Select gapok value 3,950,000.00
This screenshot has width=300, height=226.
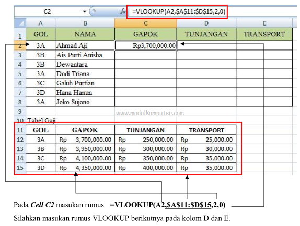click(x=85, y=149)
